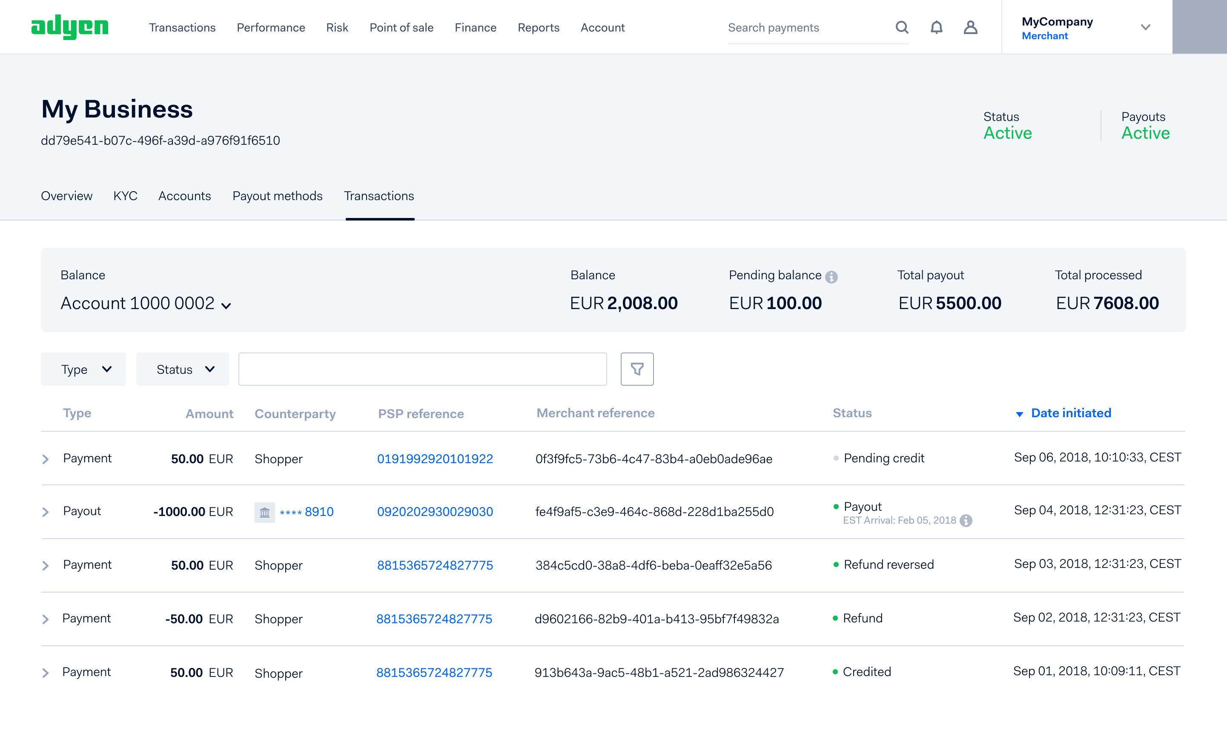Expand the Payout -1000.00 EUR row
Viewport: 1227px width, 745px height.
click(x=45, y=512)
